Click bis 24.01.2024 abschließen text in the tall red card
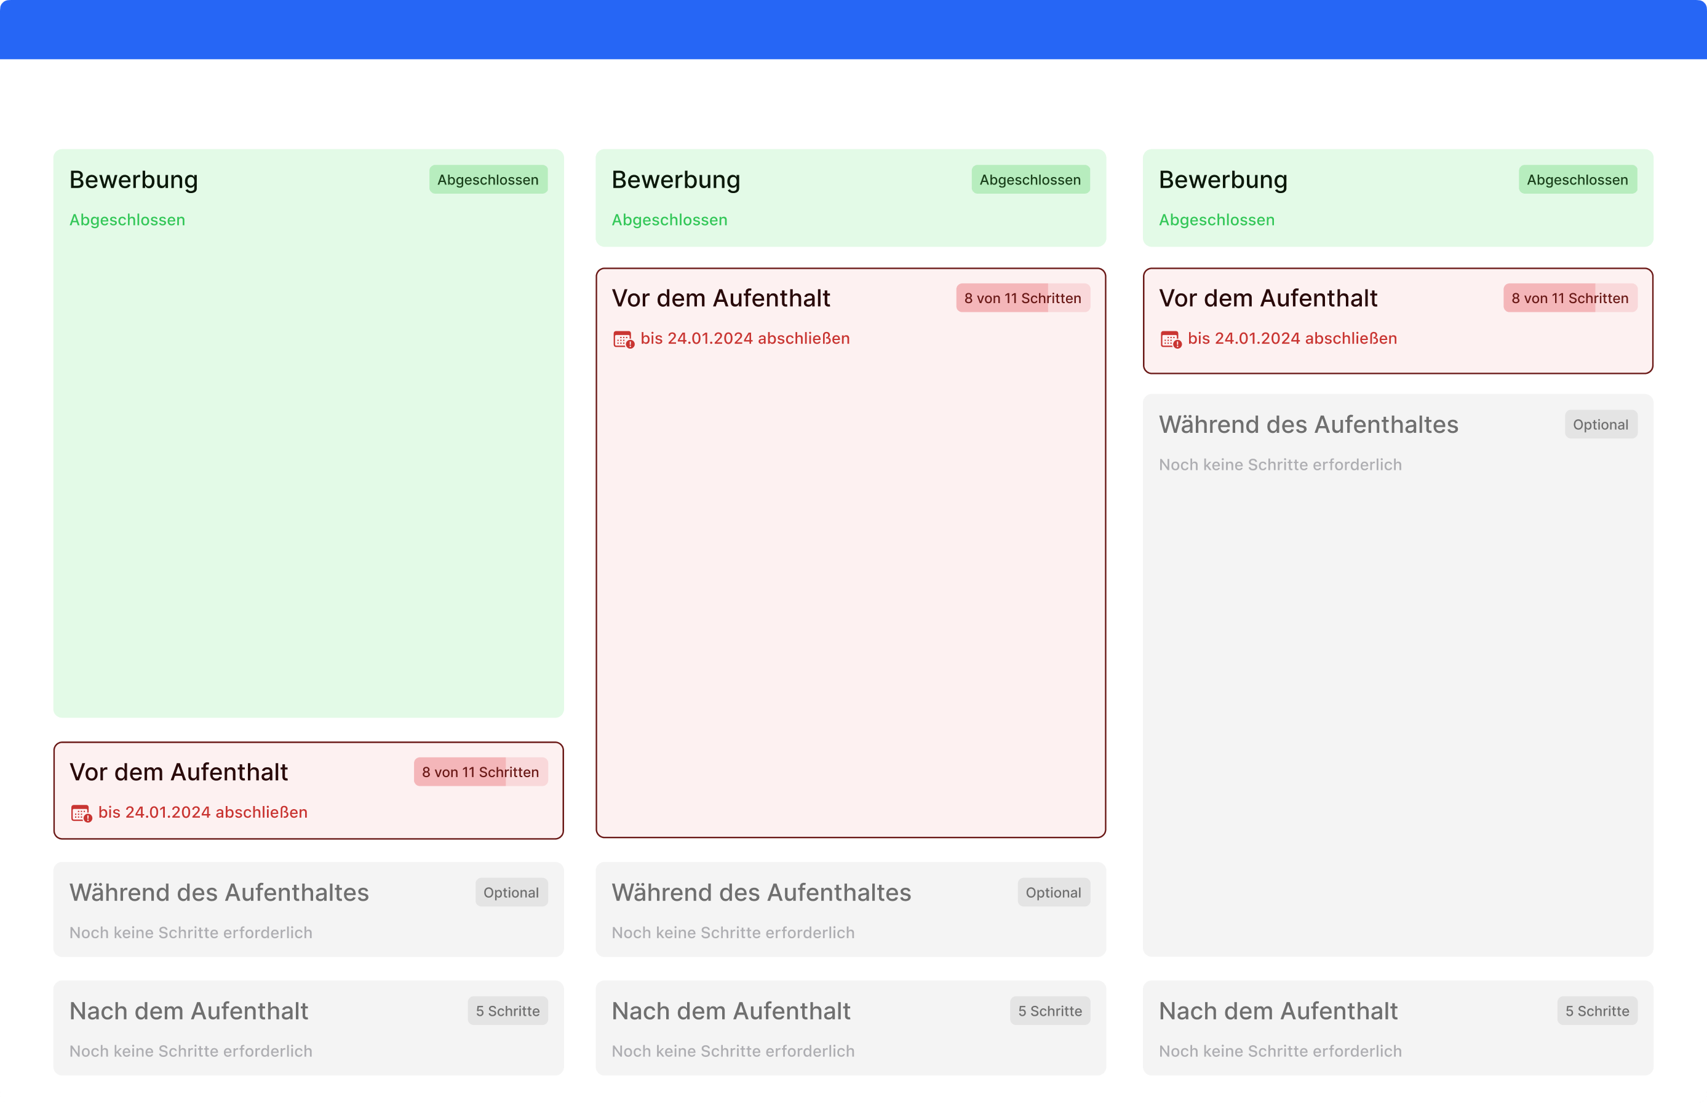Screen dimensions: 1707x1103 (744, 339)
